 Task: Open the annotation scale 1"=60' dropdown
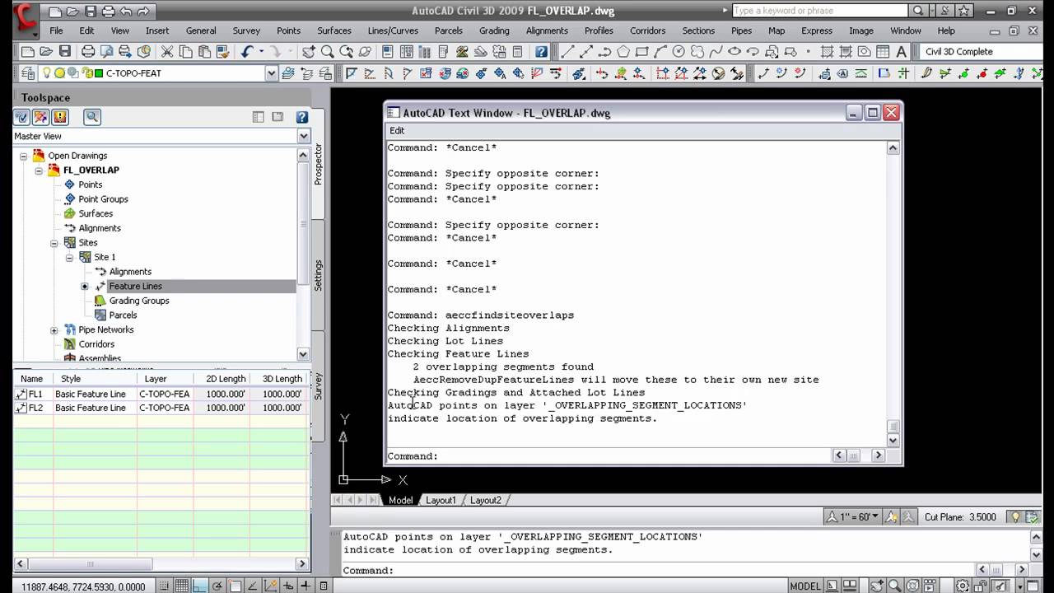851,516
